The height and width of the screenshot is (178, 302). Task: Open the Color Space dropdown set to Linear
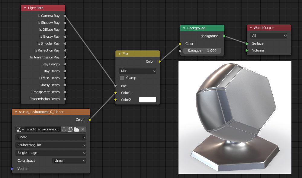tap(69, 161)
